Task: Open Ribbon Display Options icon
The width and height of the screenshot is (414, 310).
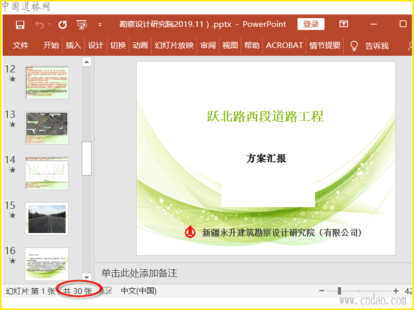Action: click(344, 24)
